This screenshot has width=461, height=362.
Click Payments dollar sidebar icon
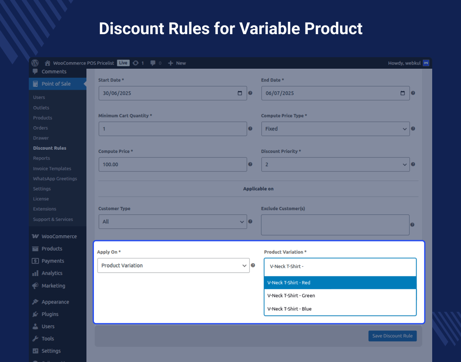click(x=35, y=261)
